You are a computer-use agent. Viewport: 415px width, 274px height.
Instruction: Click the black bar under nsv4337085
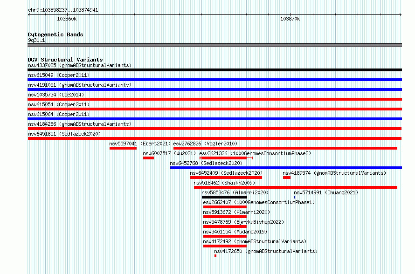point(214,70)
